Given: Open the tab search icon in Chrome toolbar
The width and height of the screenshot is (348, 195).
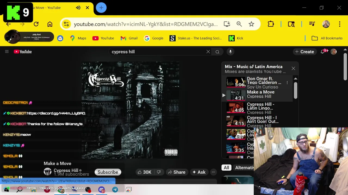Looking at the screenshot, I should coord(291,24).
